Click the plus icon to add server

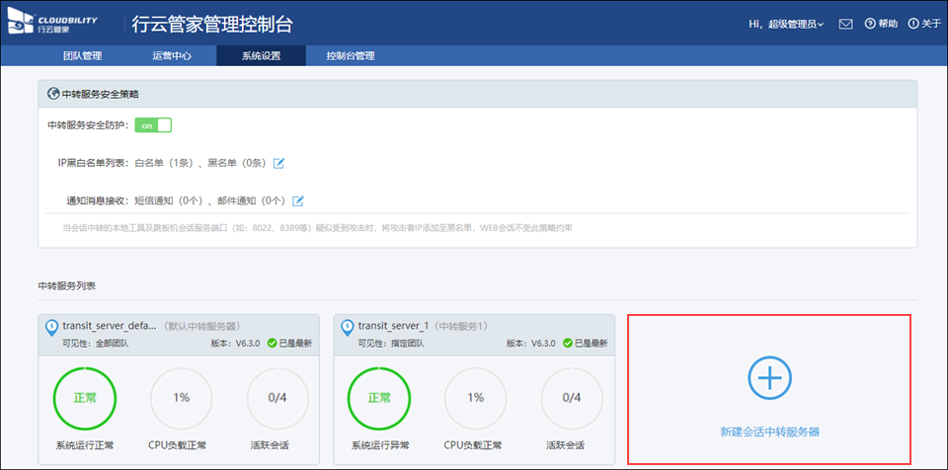tap(769, 378)
